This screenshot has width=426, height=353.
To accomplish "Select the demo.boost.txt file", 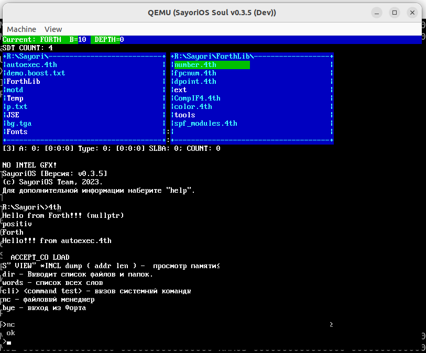I will (x=34, y=73).
